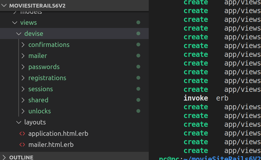
Task: Expand the passwords folder chevron
Action: [x=23, y=67]
